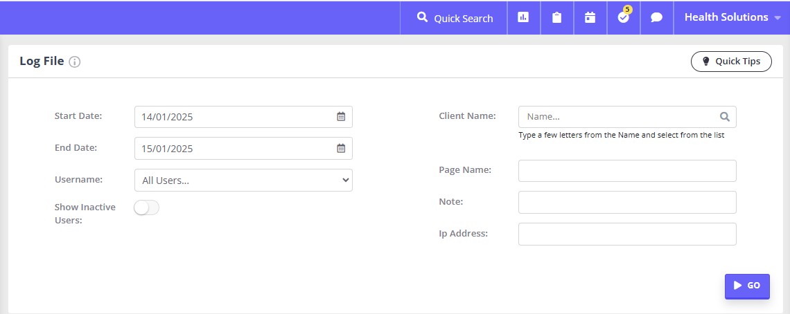Click the info icon beside Log File
Viewport: 790px width, 314px height.
point(75,62)
